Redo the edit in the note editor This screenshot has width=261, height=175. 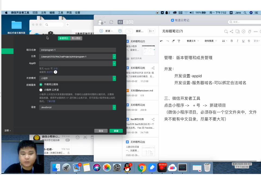tap(167, 41)
